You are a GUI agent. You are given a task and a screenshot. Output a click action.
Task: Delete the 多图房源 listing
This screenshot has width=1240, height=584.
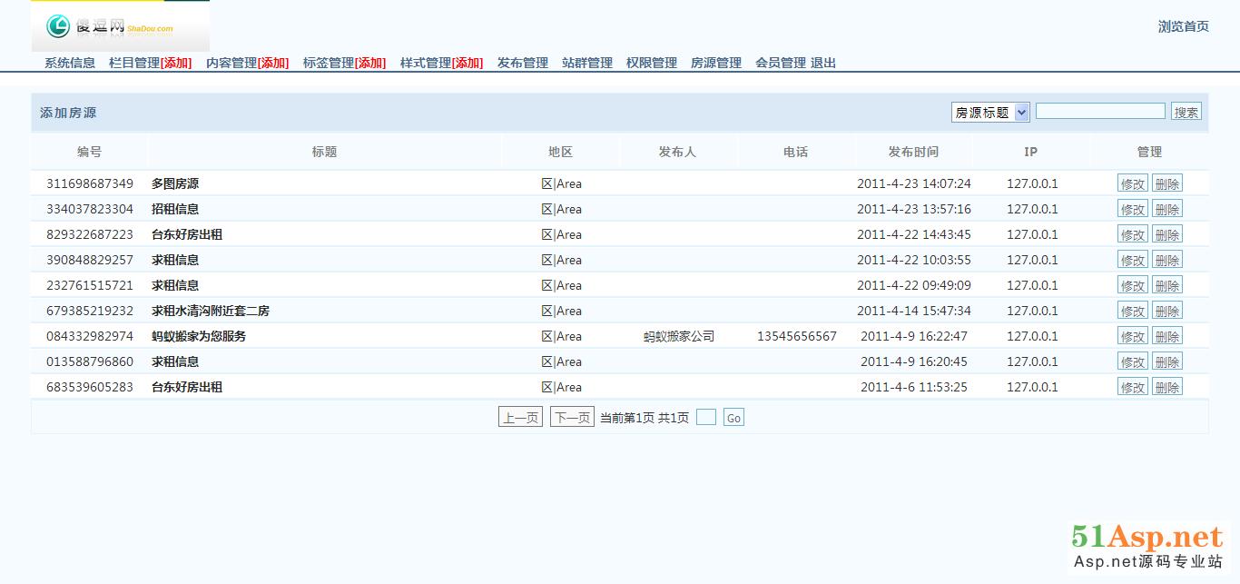click(1166, 183)
